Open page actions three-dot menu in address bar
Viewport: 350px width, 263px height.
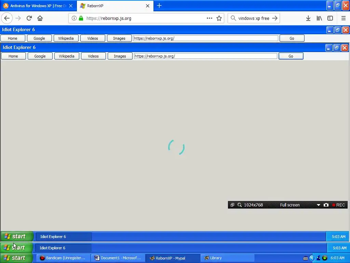210,18
